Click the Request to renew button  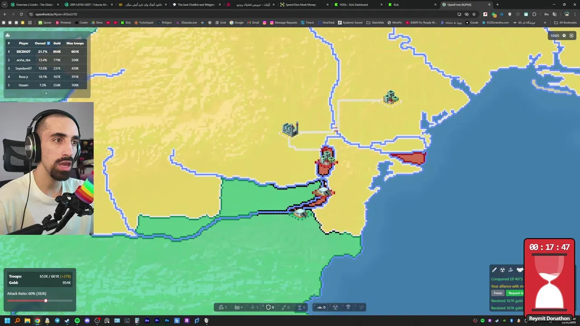[x=515, y=293]
